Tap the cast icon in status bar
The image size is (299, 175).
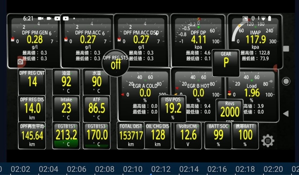[x=245, y=19]
